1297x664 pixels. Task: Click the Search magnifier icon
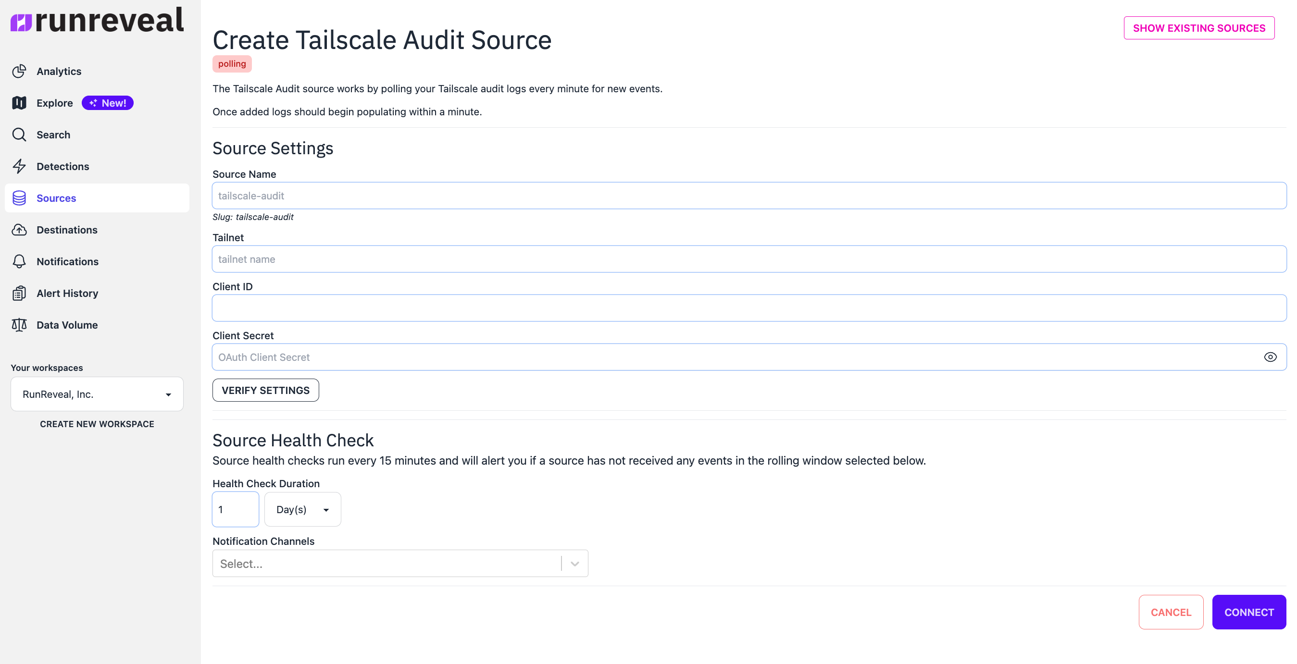click(x=19, y=135)
